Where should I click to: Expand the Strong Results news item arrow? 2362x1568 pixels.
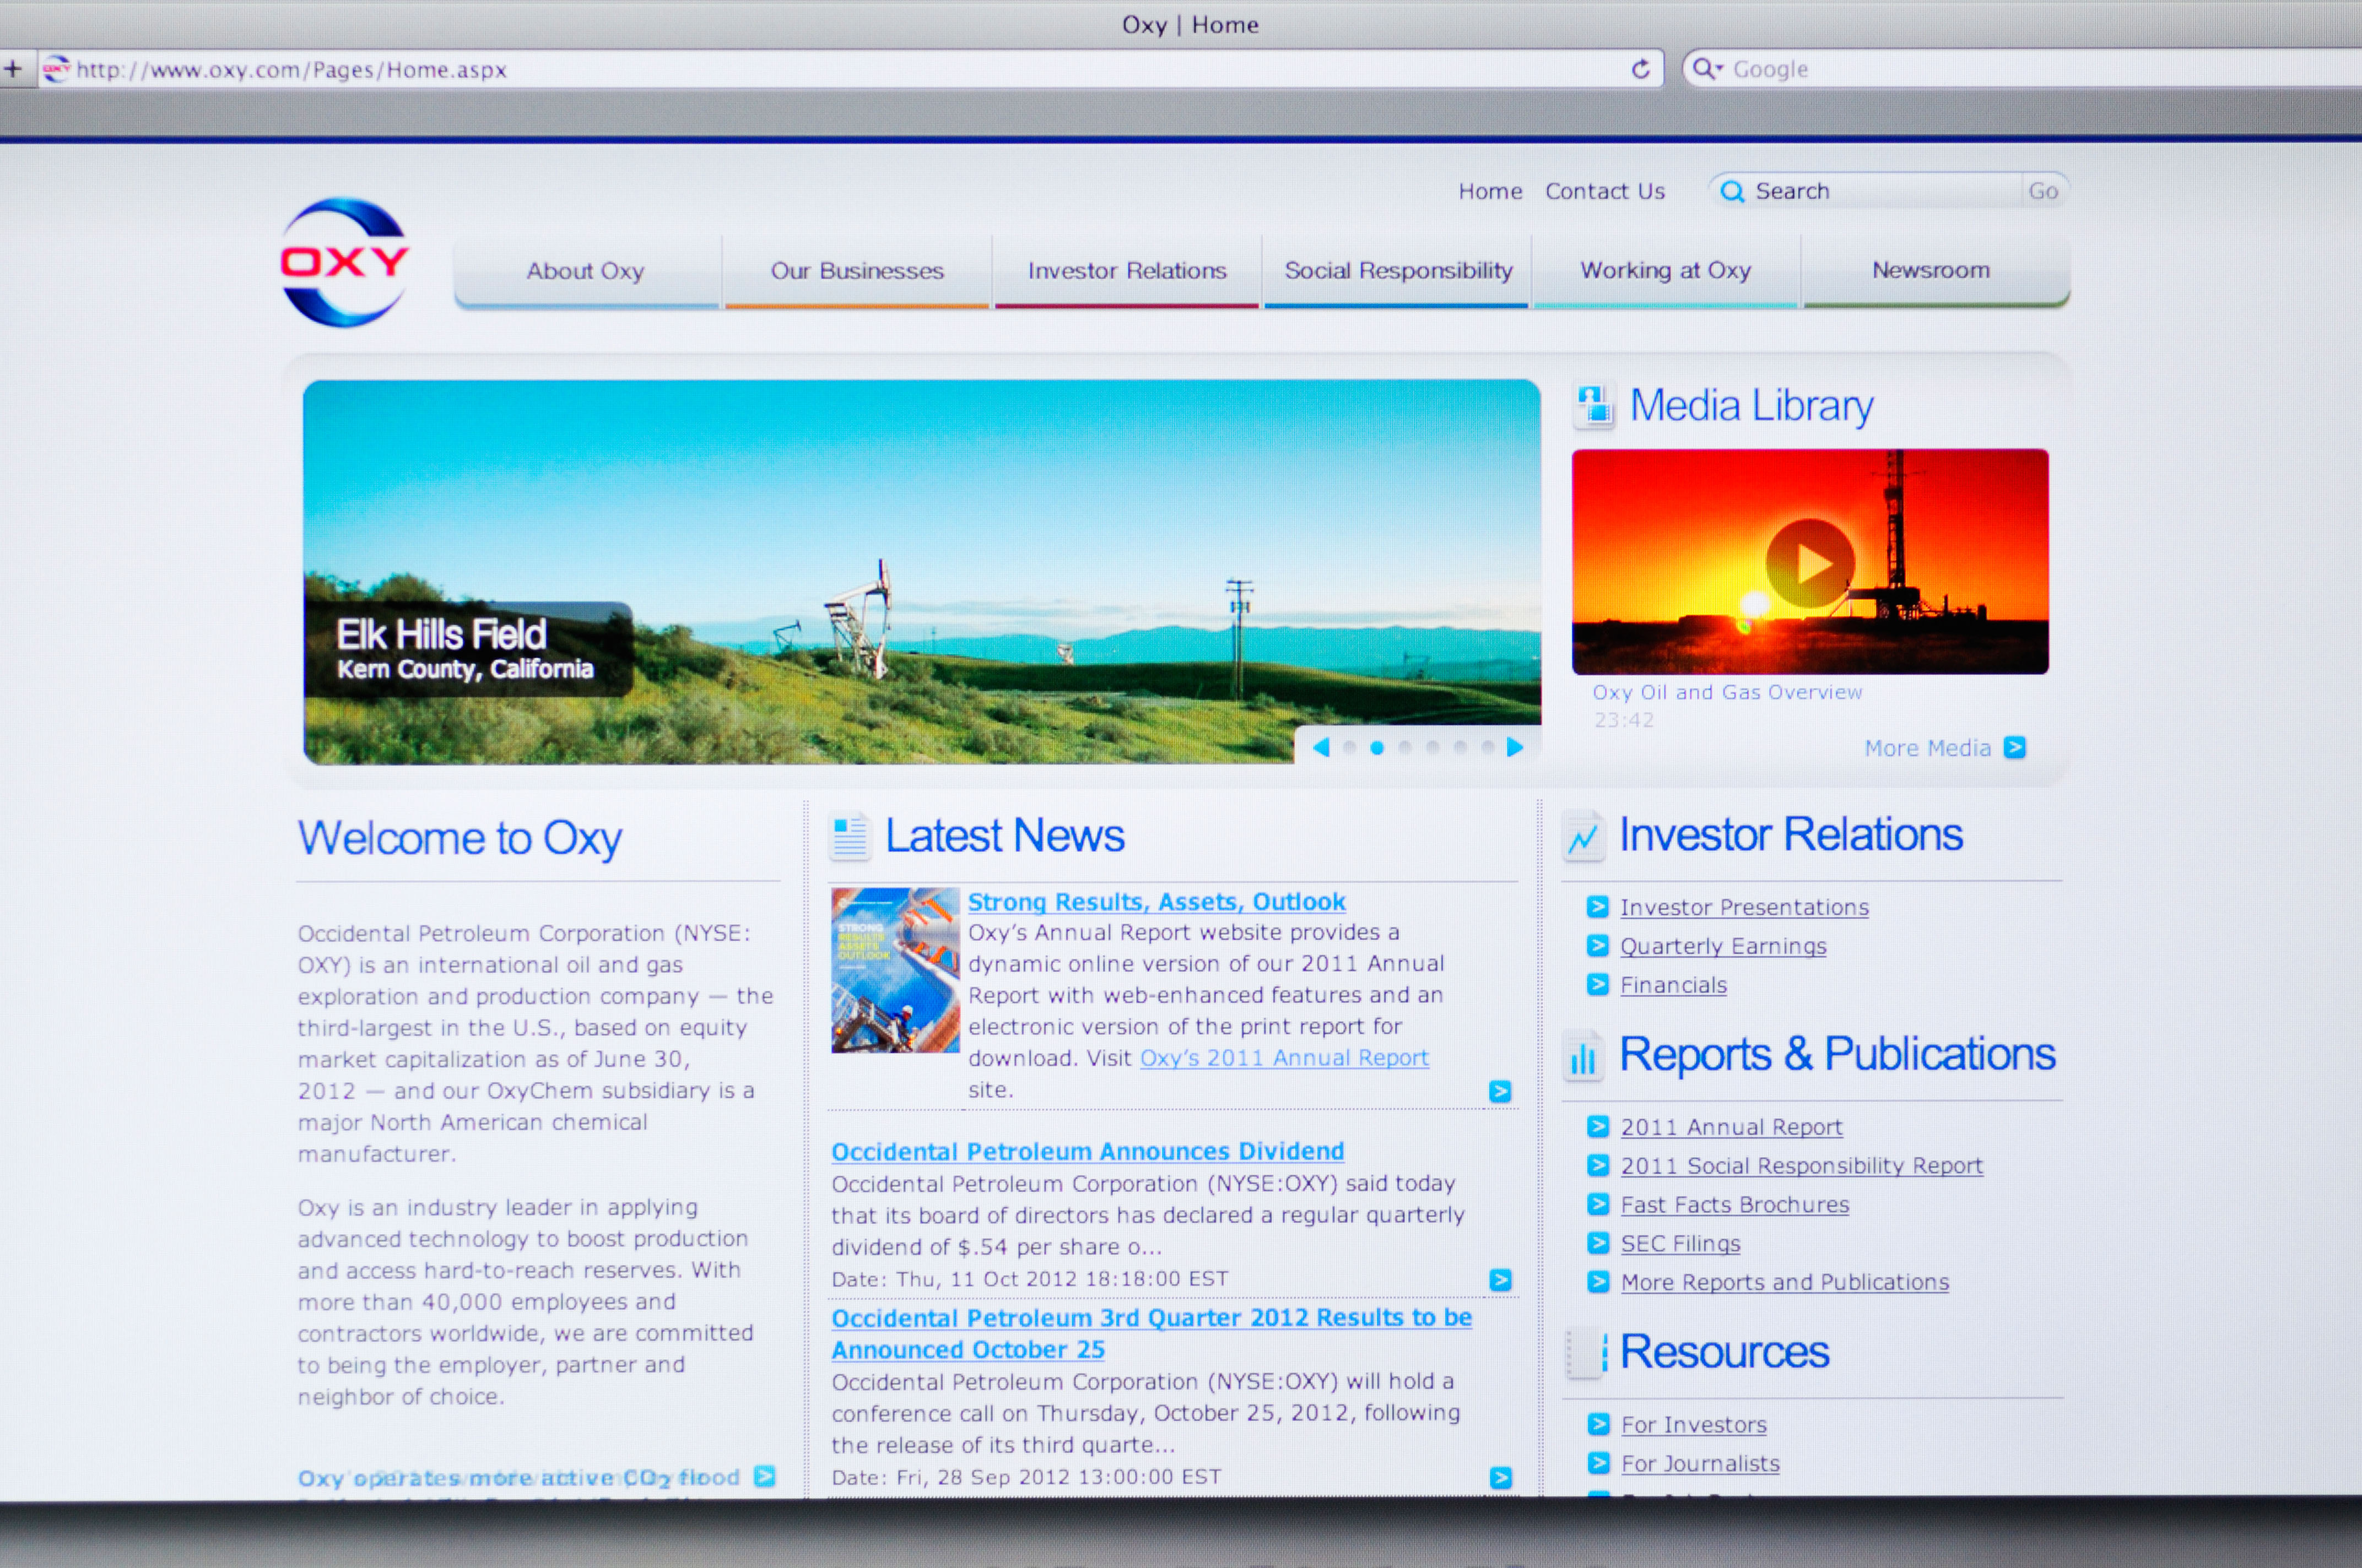[x=1500, y=1091]
